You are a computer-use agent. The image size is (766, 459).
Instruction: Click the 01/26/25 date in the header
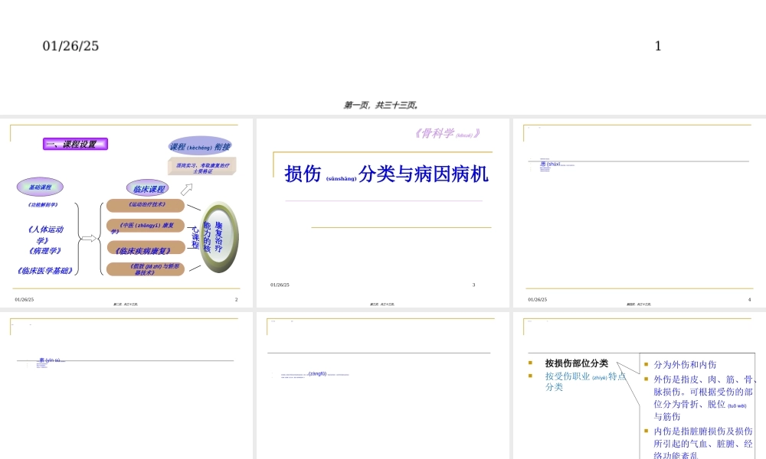(70, 46)
